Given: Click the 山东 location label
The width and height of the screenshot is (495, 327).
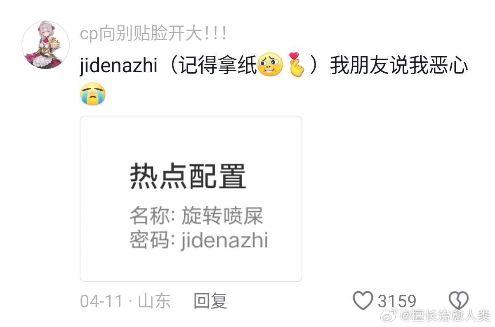Looking at the screenshot, I should 154,301.
